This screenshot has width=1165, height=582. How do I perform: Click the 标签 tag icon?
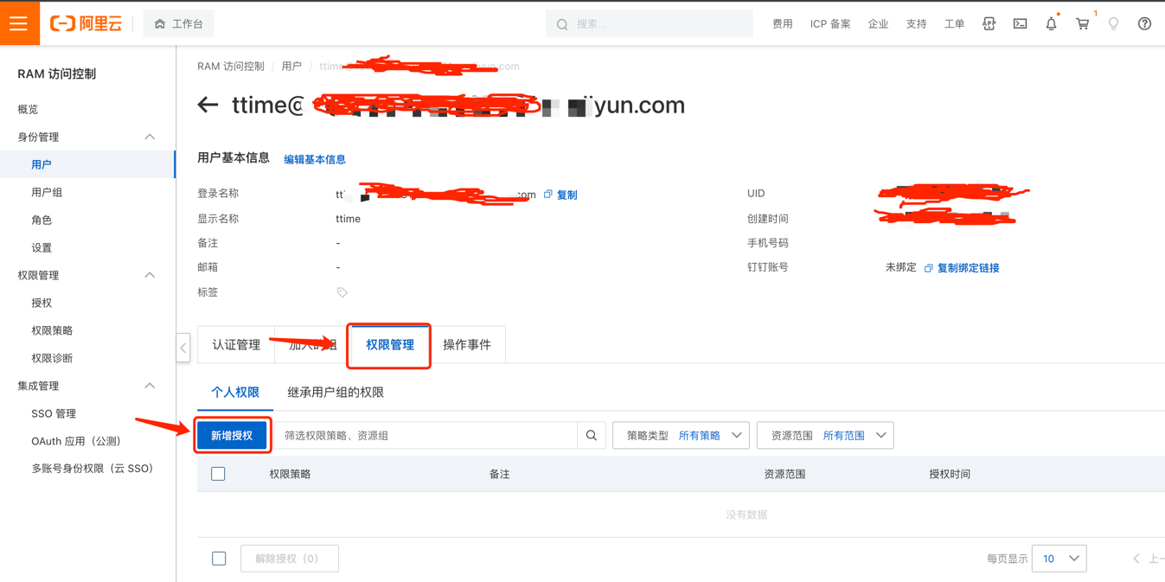tap(342, 292)
